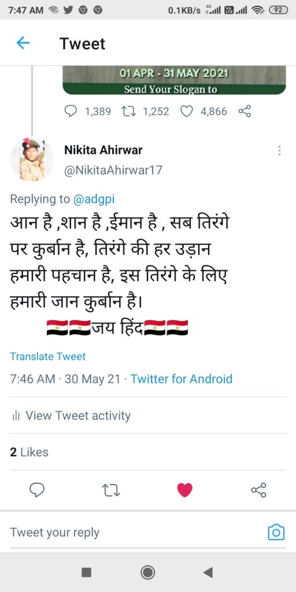Tap the comment icon showing 1,389 replies

click(71, 112)
